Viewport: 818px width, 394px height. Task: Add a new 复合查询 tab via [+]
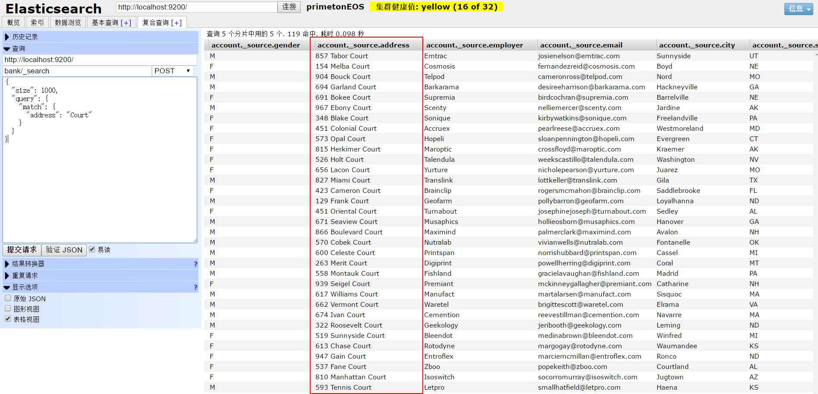pos(176,23)
